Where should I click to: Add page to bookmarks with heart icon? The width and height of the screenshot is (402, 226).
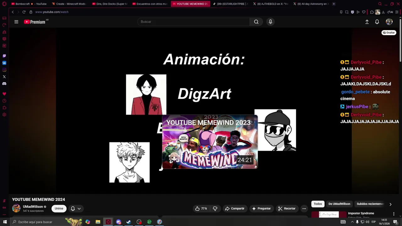364,12
